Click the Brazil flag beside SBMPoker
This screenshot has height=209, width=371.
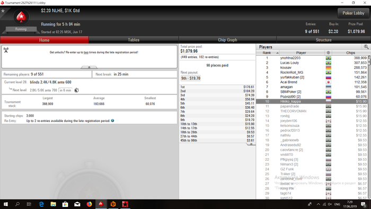(329, 92)
